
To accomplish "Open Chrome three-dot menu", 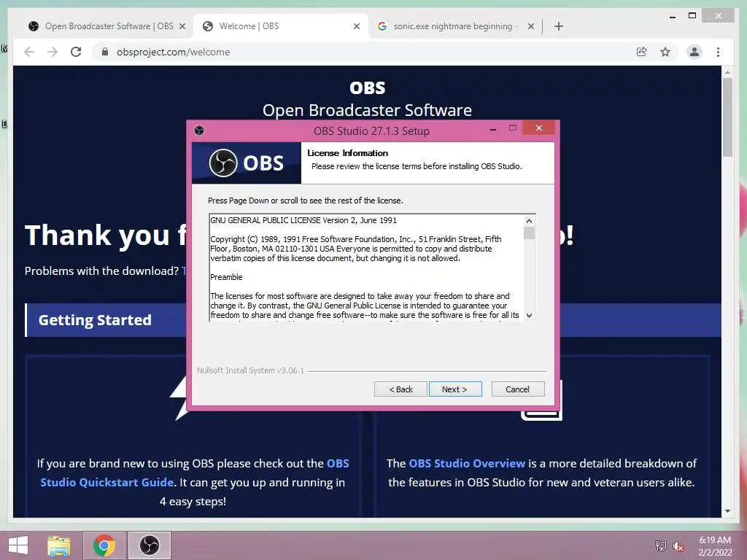I will pos(718,52).
